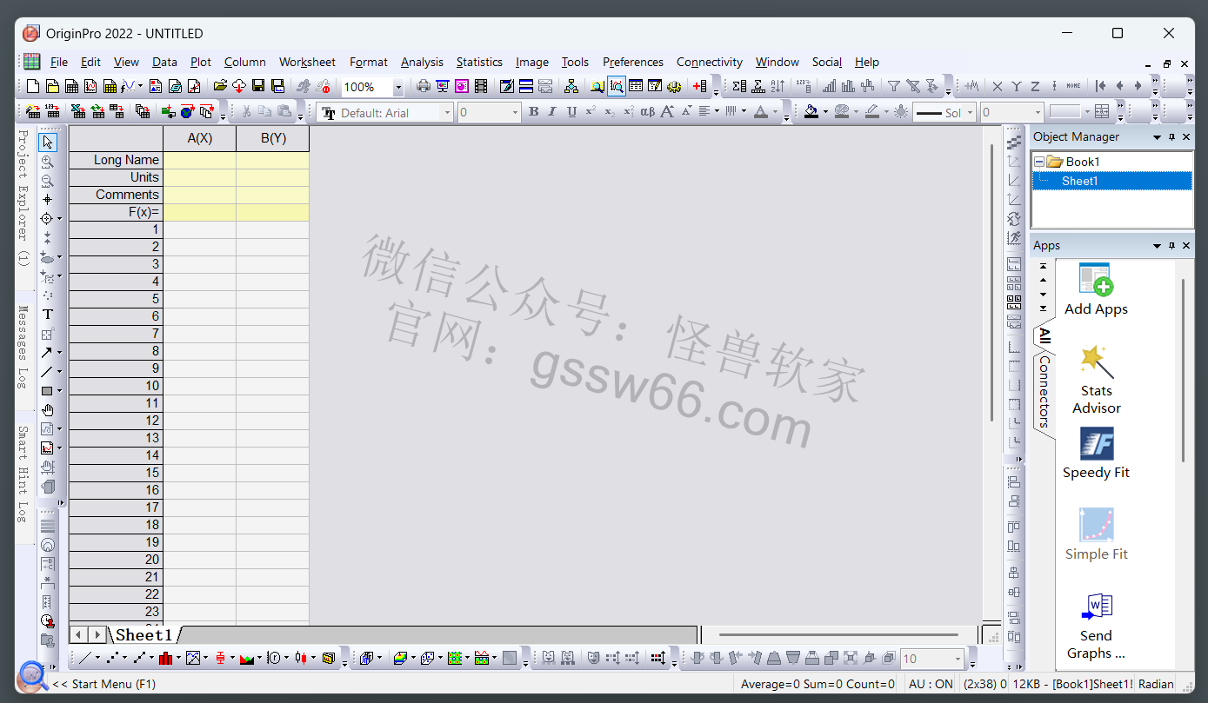Click the Average=0 Sum=0 Count=0 status text
1208x703 pixels.
pyautogui.click(x=818, y=684)
